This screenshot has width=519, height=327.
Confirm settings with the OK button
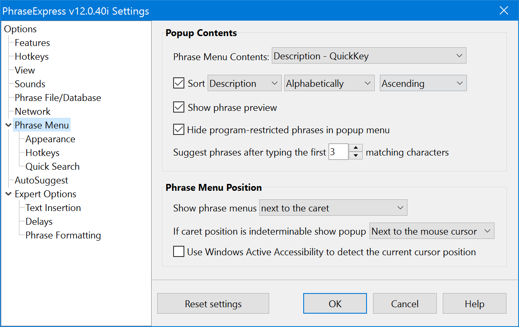(335, 304)
